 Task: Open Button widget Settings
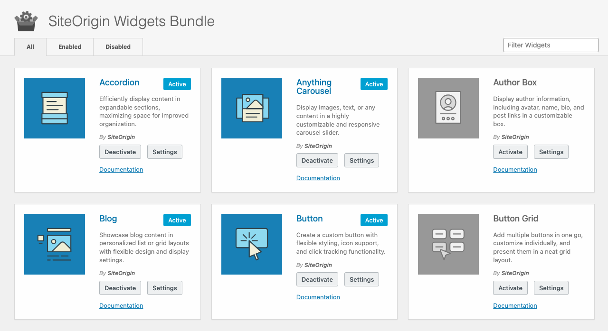click(362, 279)
